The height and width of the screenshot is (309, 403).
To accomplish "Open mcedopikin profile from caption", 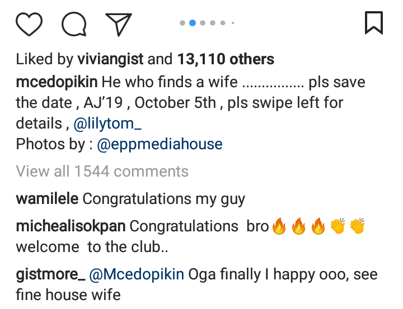I will (57, 83).
